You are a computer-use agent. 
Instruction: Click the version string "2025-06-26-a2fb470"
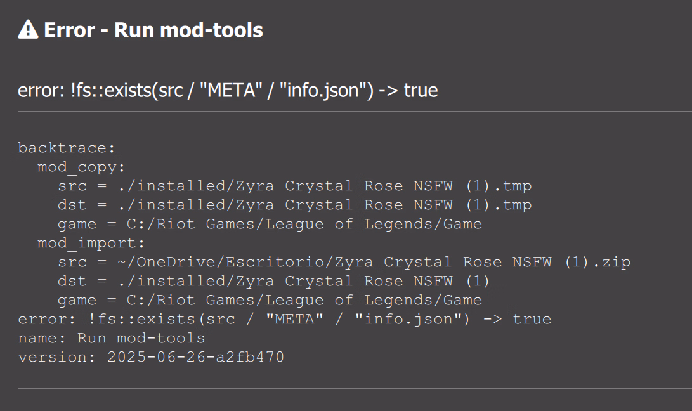click(x=195, y=357)
